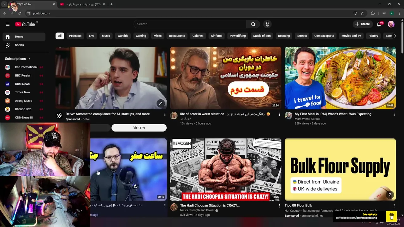Open new browser tab with plus
The width and height of the screenshot is (404, 227).
tap(111, 4)
